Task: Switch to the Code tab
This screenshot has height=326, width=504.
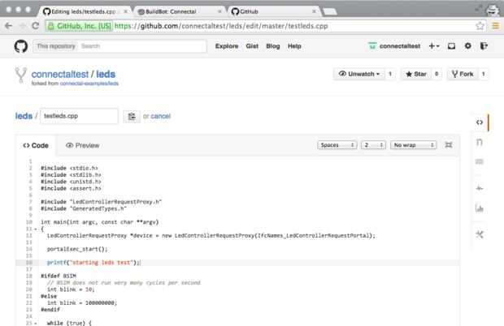Action: point(36,145)
